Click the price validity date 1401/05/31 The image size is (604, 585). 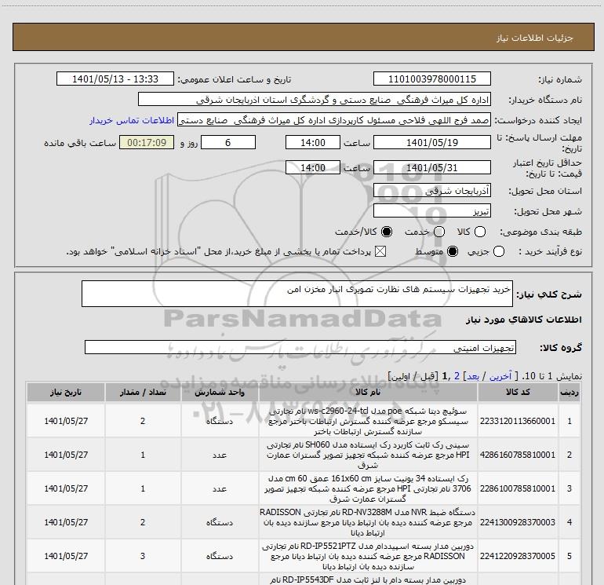pyautogui.click(x=431, y=167)
